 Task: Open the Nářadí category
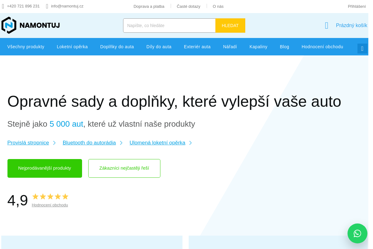[x=230, y=47]
